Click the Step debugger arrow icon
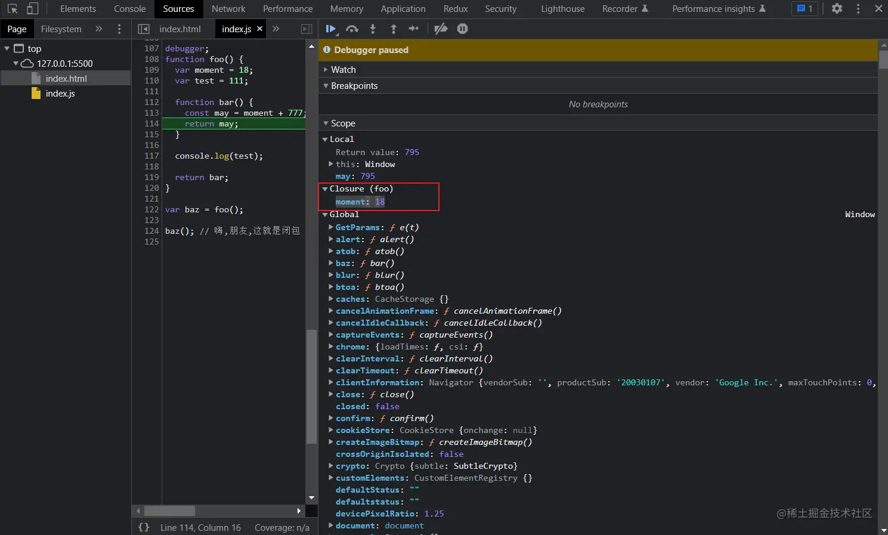This screenshot has width=888, height=535. 414,29
